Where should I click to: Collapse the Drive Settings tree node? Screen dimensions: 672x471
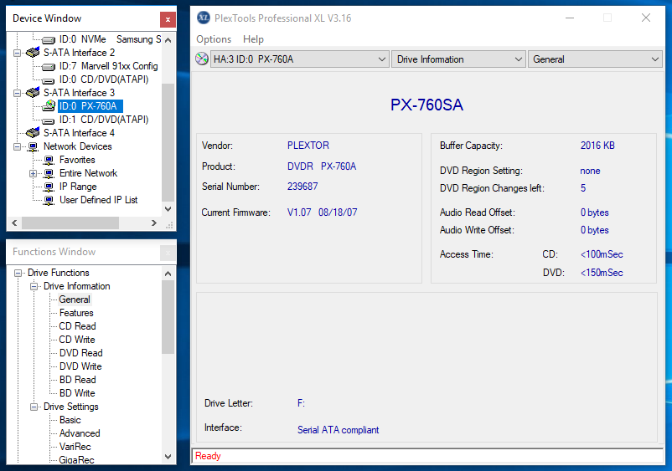(34, 407)
